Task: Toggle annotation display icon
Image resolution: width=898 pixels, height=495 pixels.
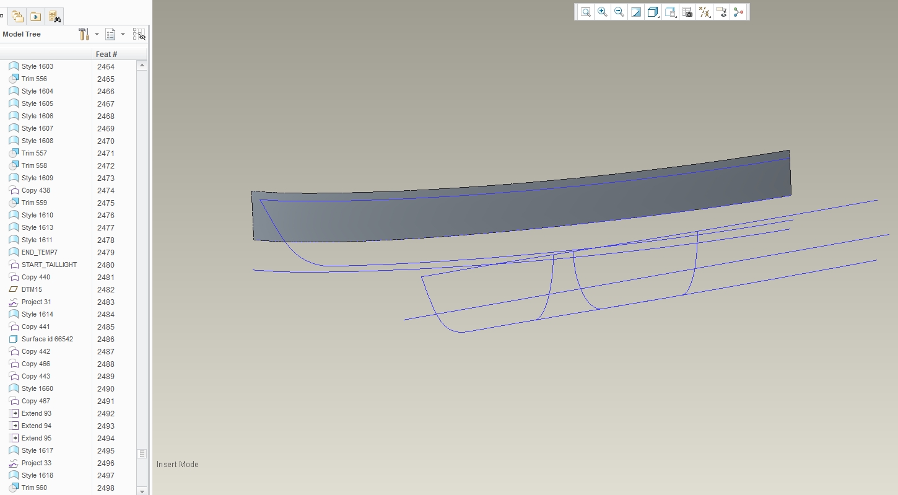Action: tap(721, 12)
